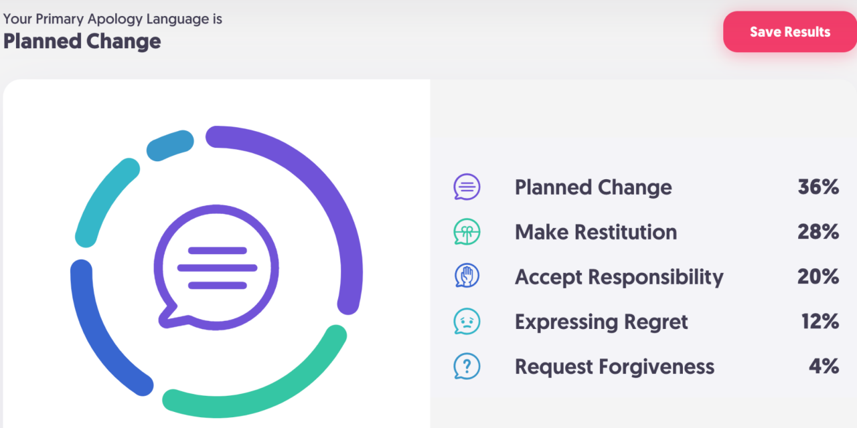The height and width of the screenshot is (428, 857).
Task: Click the Expressing Regret sad face icon
Action: pyautogui.click(x=467, y=322)
